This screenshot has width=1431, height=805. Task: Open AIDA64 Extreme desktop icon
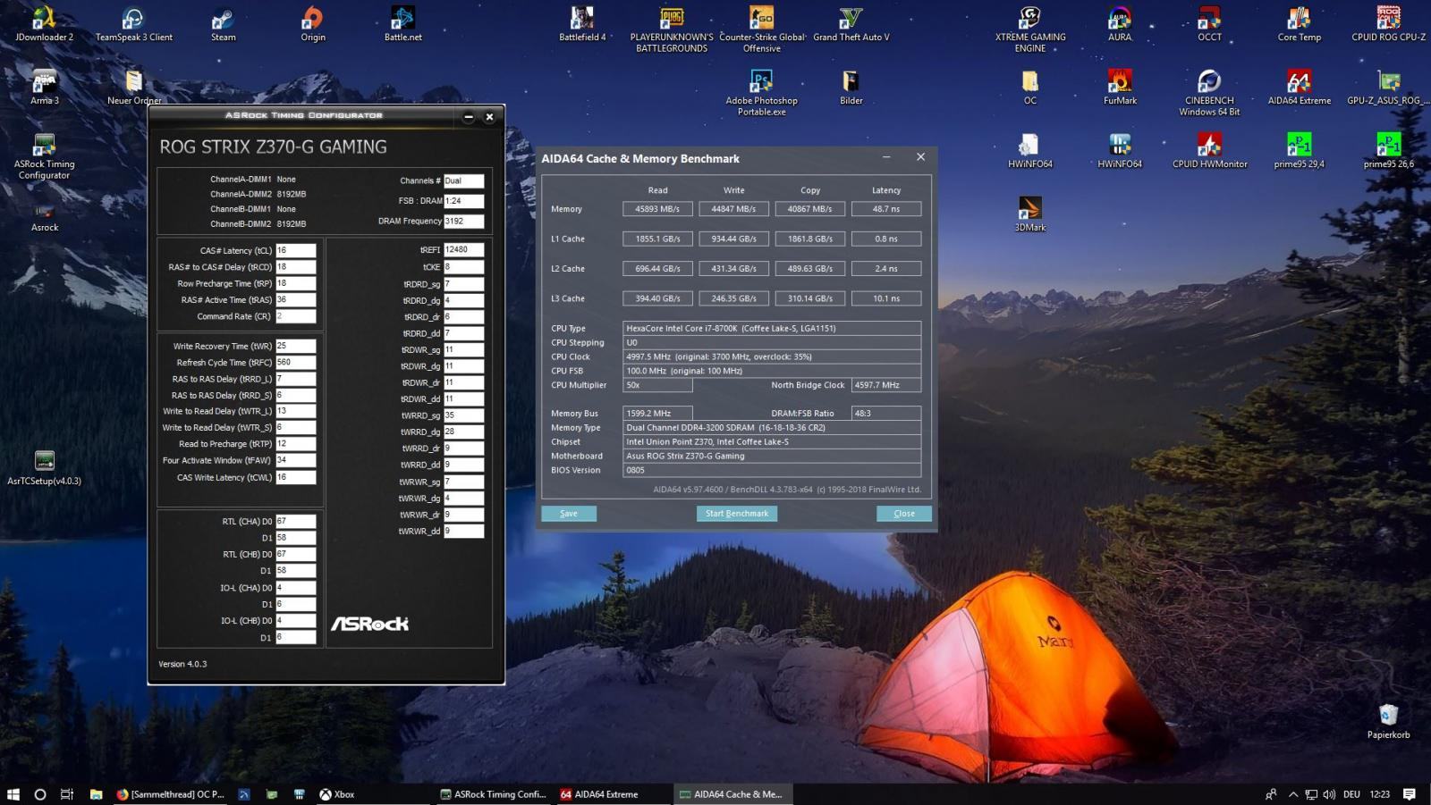tap(1299, 88)
